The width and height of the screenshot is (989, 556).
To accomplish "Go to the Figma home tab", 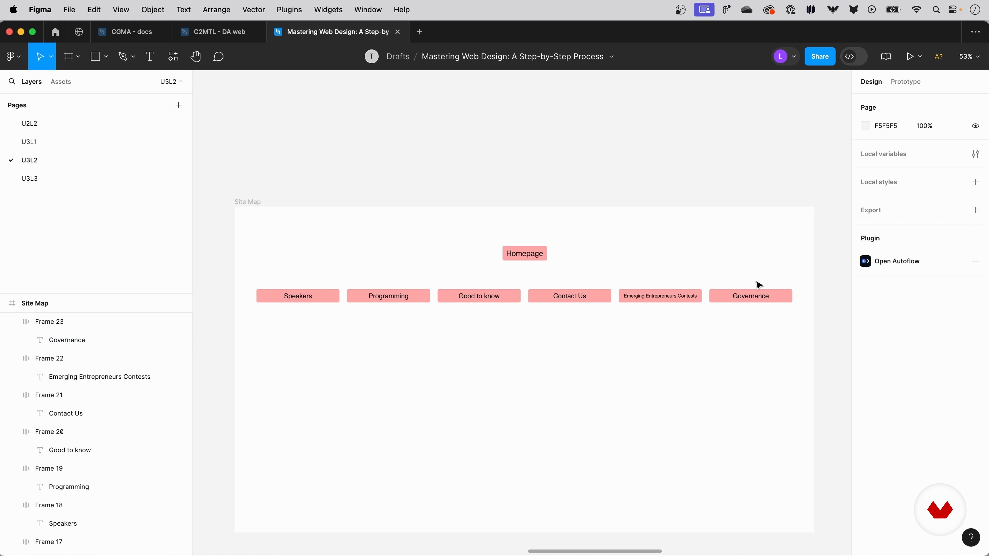I will 55,32.
